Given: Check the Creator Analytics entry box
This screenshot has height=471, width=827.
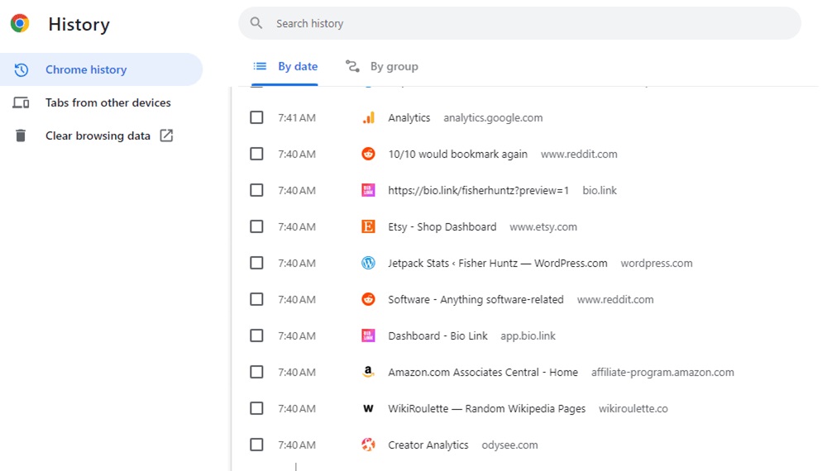Looking at the screenshot, I should [256, 445].
